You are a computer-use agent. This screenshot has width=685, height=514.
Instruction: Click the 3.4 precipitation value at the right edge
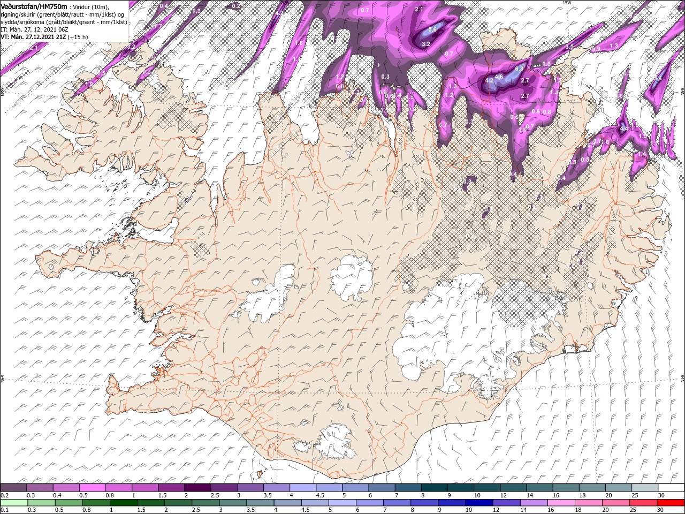point(658,79)
